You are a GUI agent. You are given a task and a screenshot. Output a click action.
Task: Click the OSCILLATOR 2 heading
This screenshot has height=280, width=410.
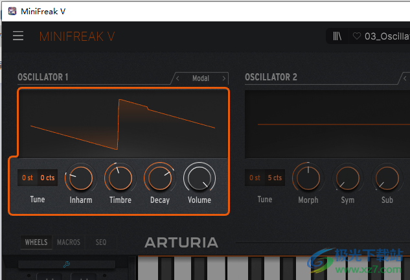click(271, 77)
